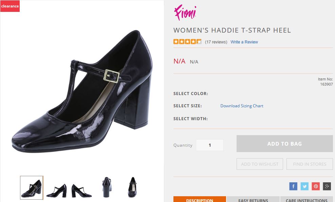335x202 pixels.
Task: Click the Quantity input field
Action: 210,145
